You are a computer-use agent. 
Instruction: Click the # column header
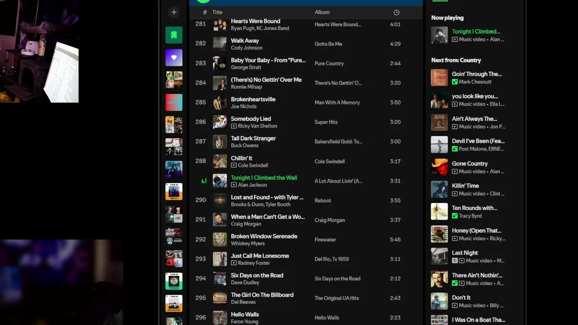coord(205,12)
